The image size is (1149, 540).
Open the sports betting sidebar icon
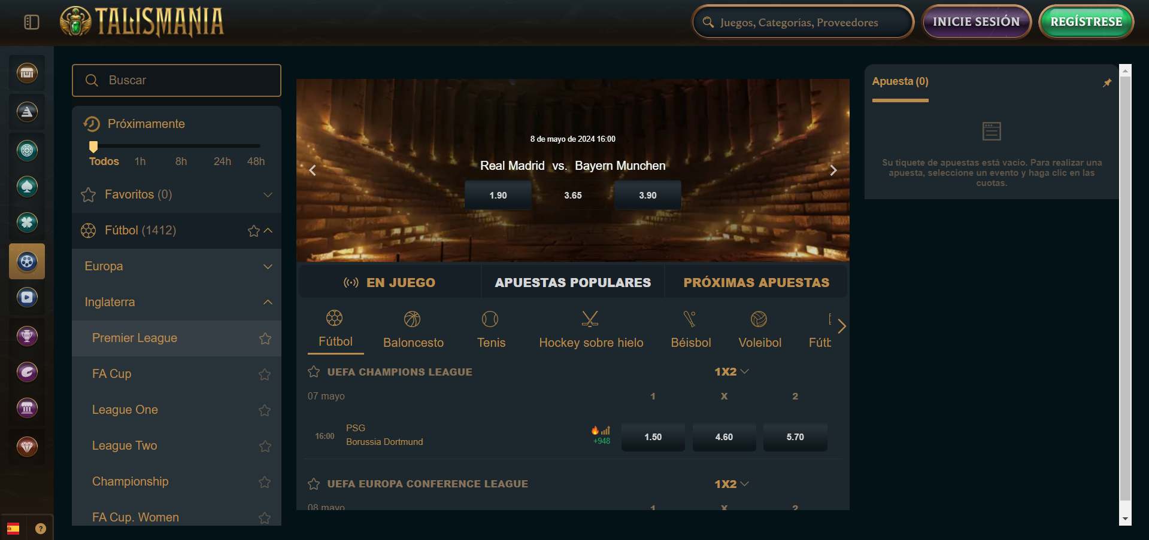27,261
